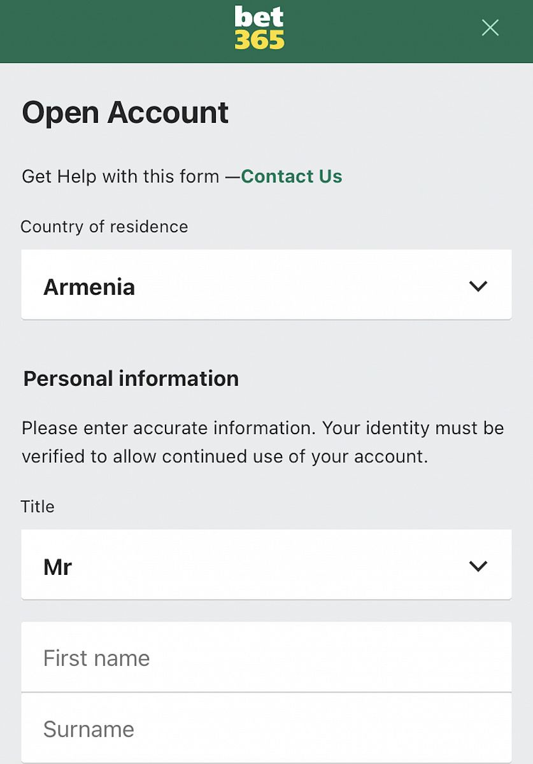
Task: Focus the Surname input field
Action: (x=266, y=728)
